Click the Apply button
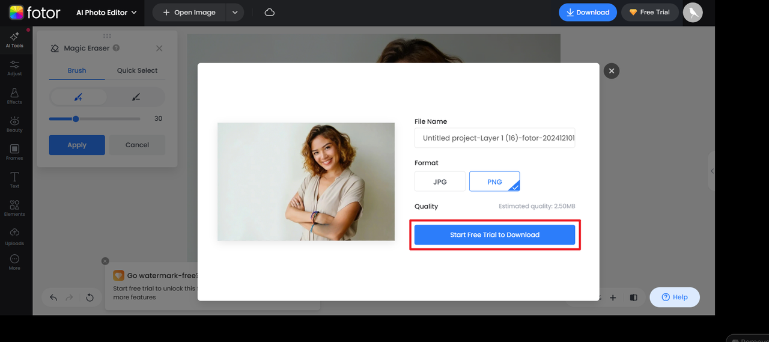The image size is (769, 342). pos(77,145)
